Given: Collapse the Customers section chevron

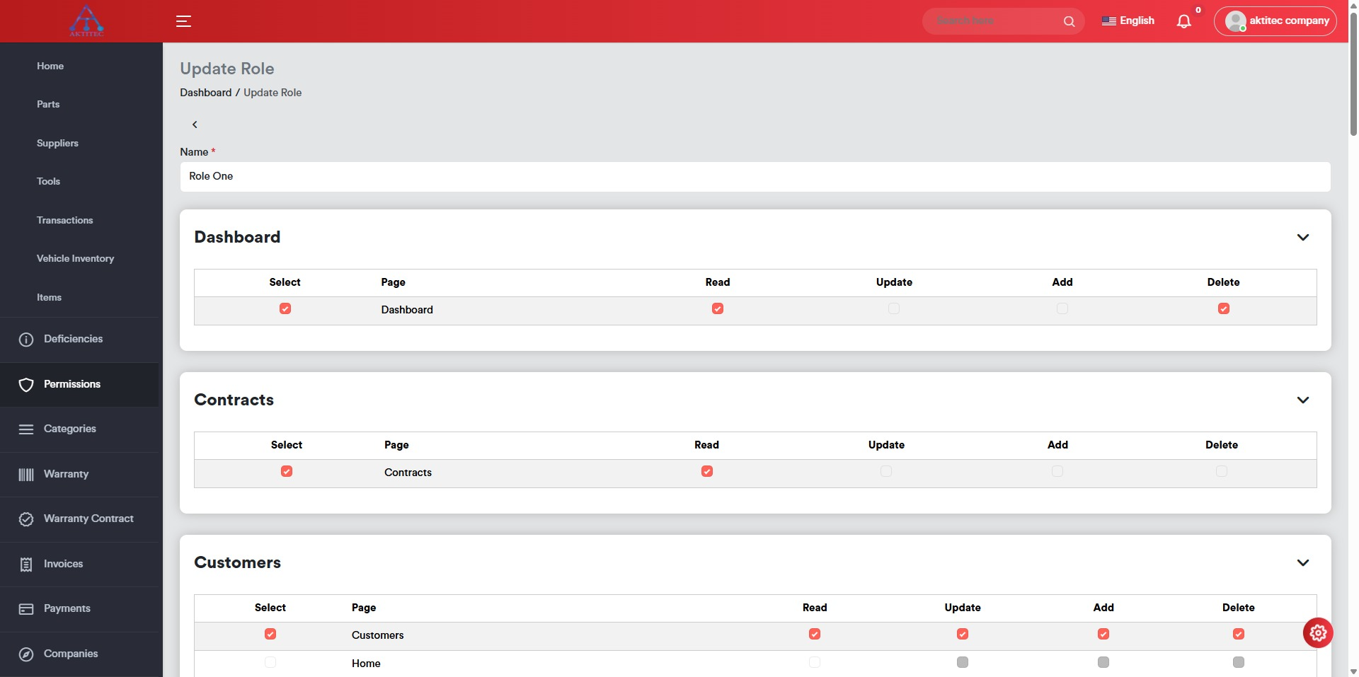Looking at the screenshot, I should tap(1303, 562).
